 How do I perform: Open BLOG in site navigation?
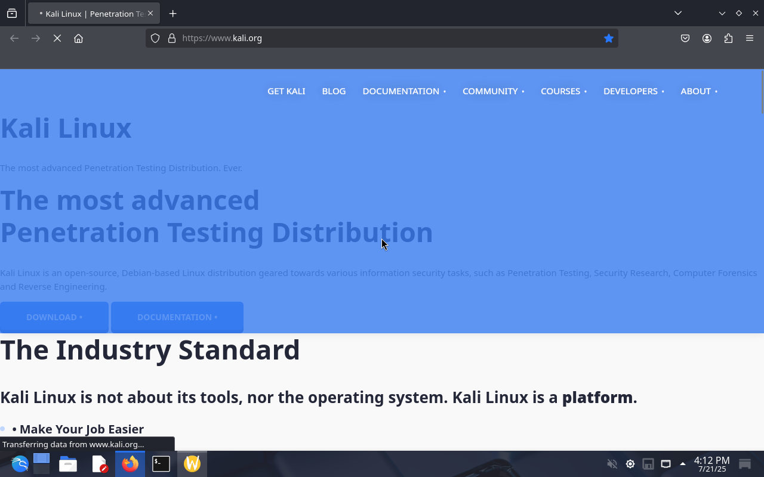coord(334,91)
